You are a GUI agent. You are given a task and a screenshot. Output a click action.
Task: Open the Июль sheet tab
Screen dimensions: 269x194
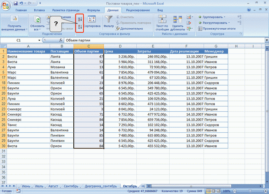pos(39,186)
